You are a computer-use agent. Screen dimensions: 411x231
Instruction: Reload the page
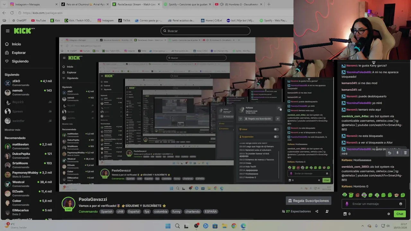[12, 13]
